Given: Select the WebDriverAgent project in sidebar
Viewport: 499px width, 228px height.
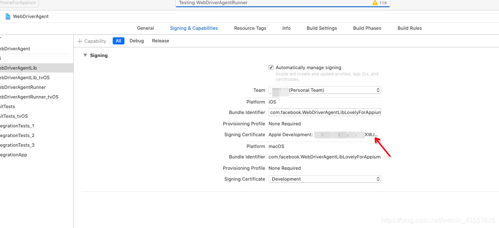Looking at the screenshot, I should [x=36, y=49].
